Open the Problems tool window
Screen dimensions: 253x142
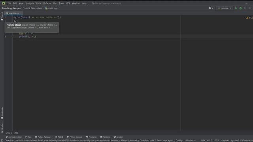[91, 137]
